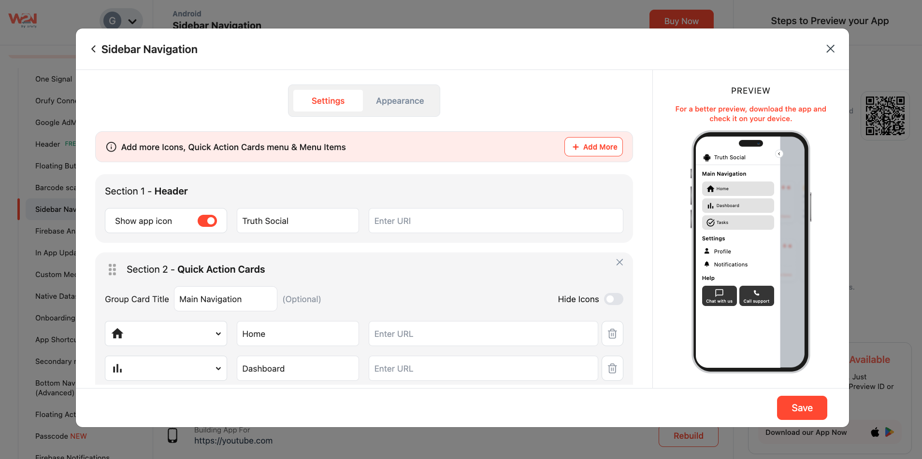
Task: Enable the Hide Icons toggle
Action: 613,299
